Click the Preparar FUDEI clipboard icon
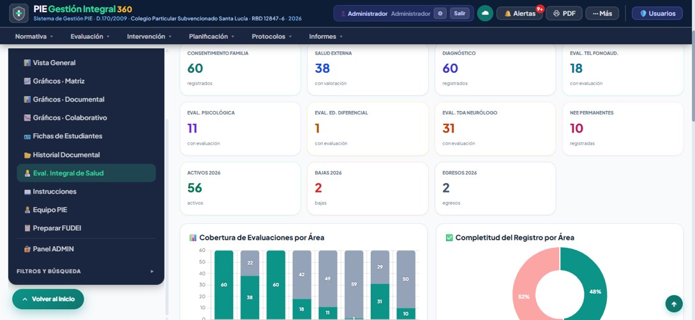Viewport: 695px width, 320px height. click(27, 228)
